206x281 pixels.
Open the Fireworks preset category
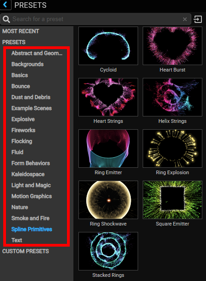click(x=23, y=130)
